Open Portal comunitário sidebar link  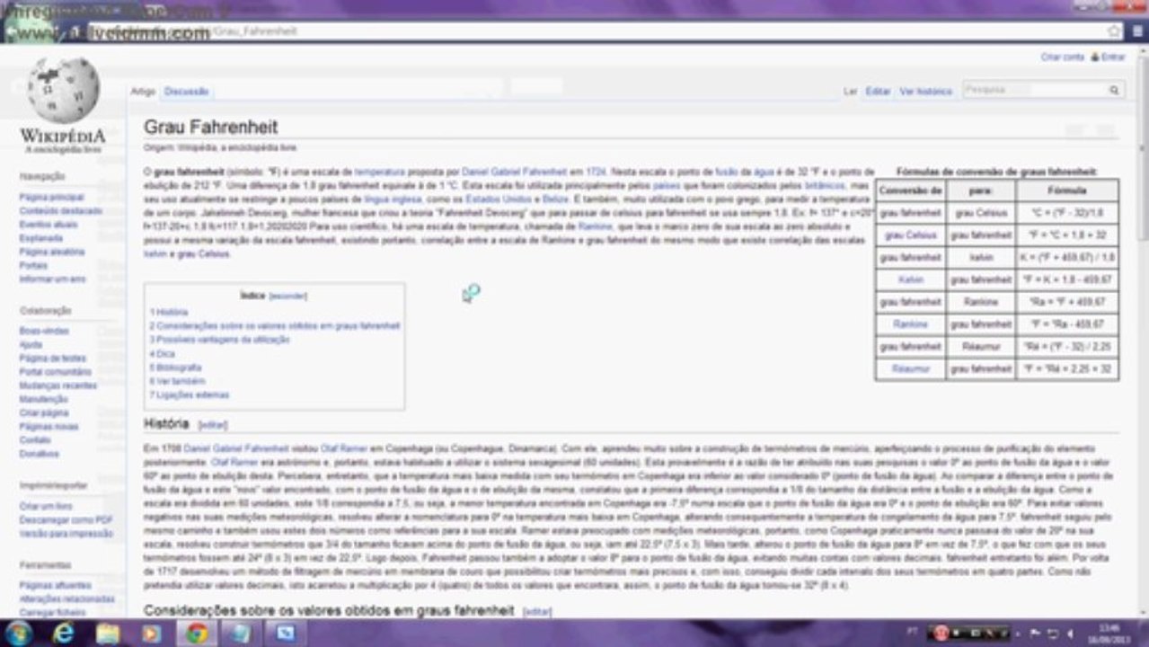pos(55,371)
